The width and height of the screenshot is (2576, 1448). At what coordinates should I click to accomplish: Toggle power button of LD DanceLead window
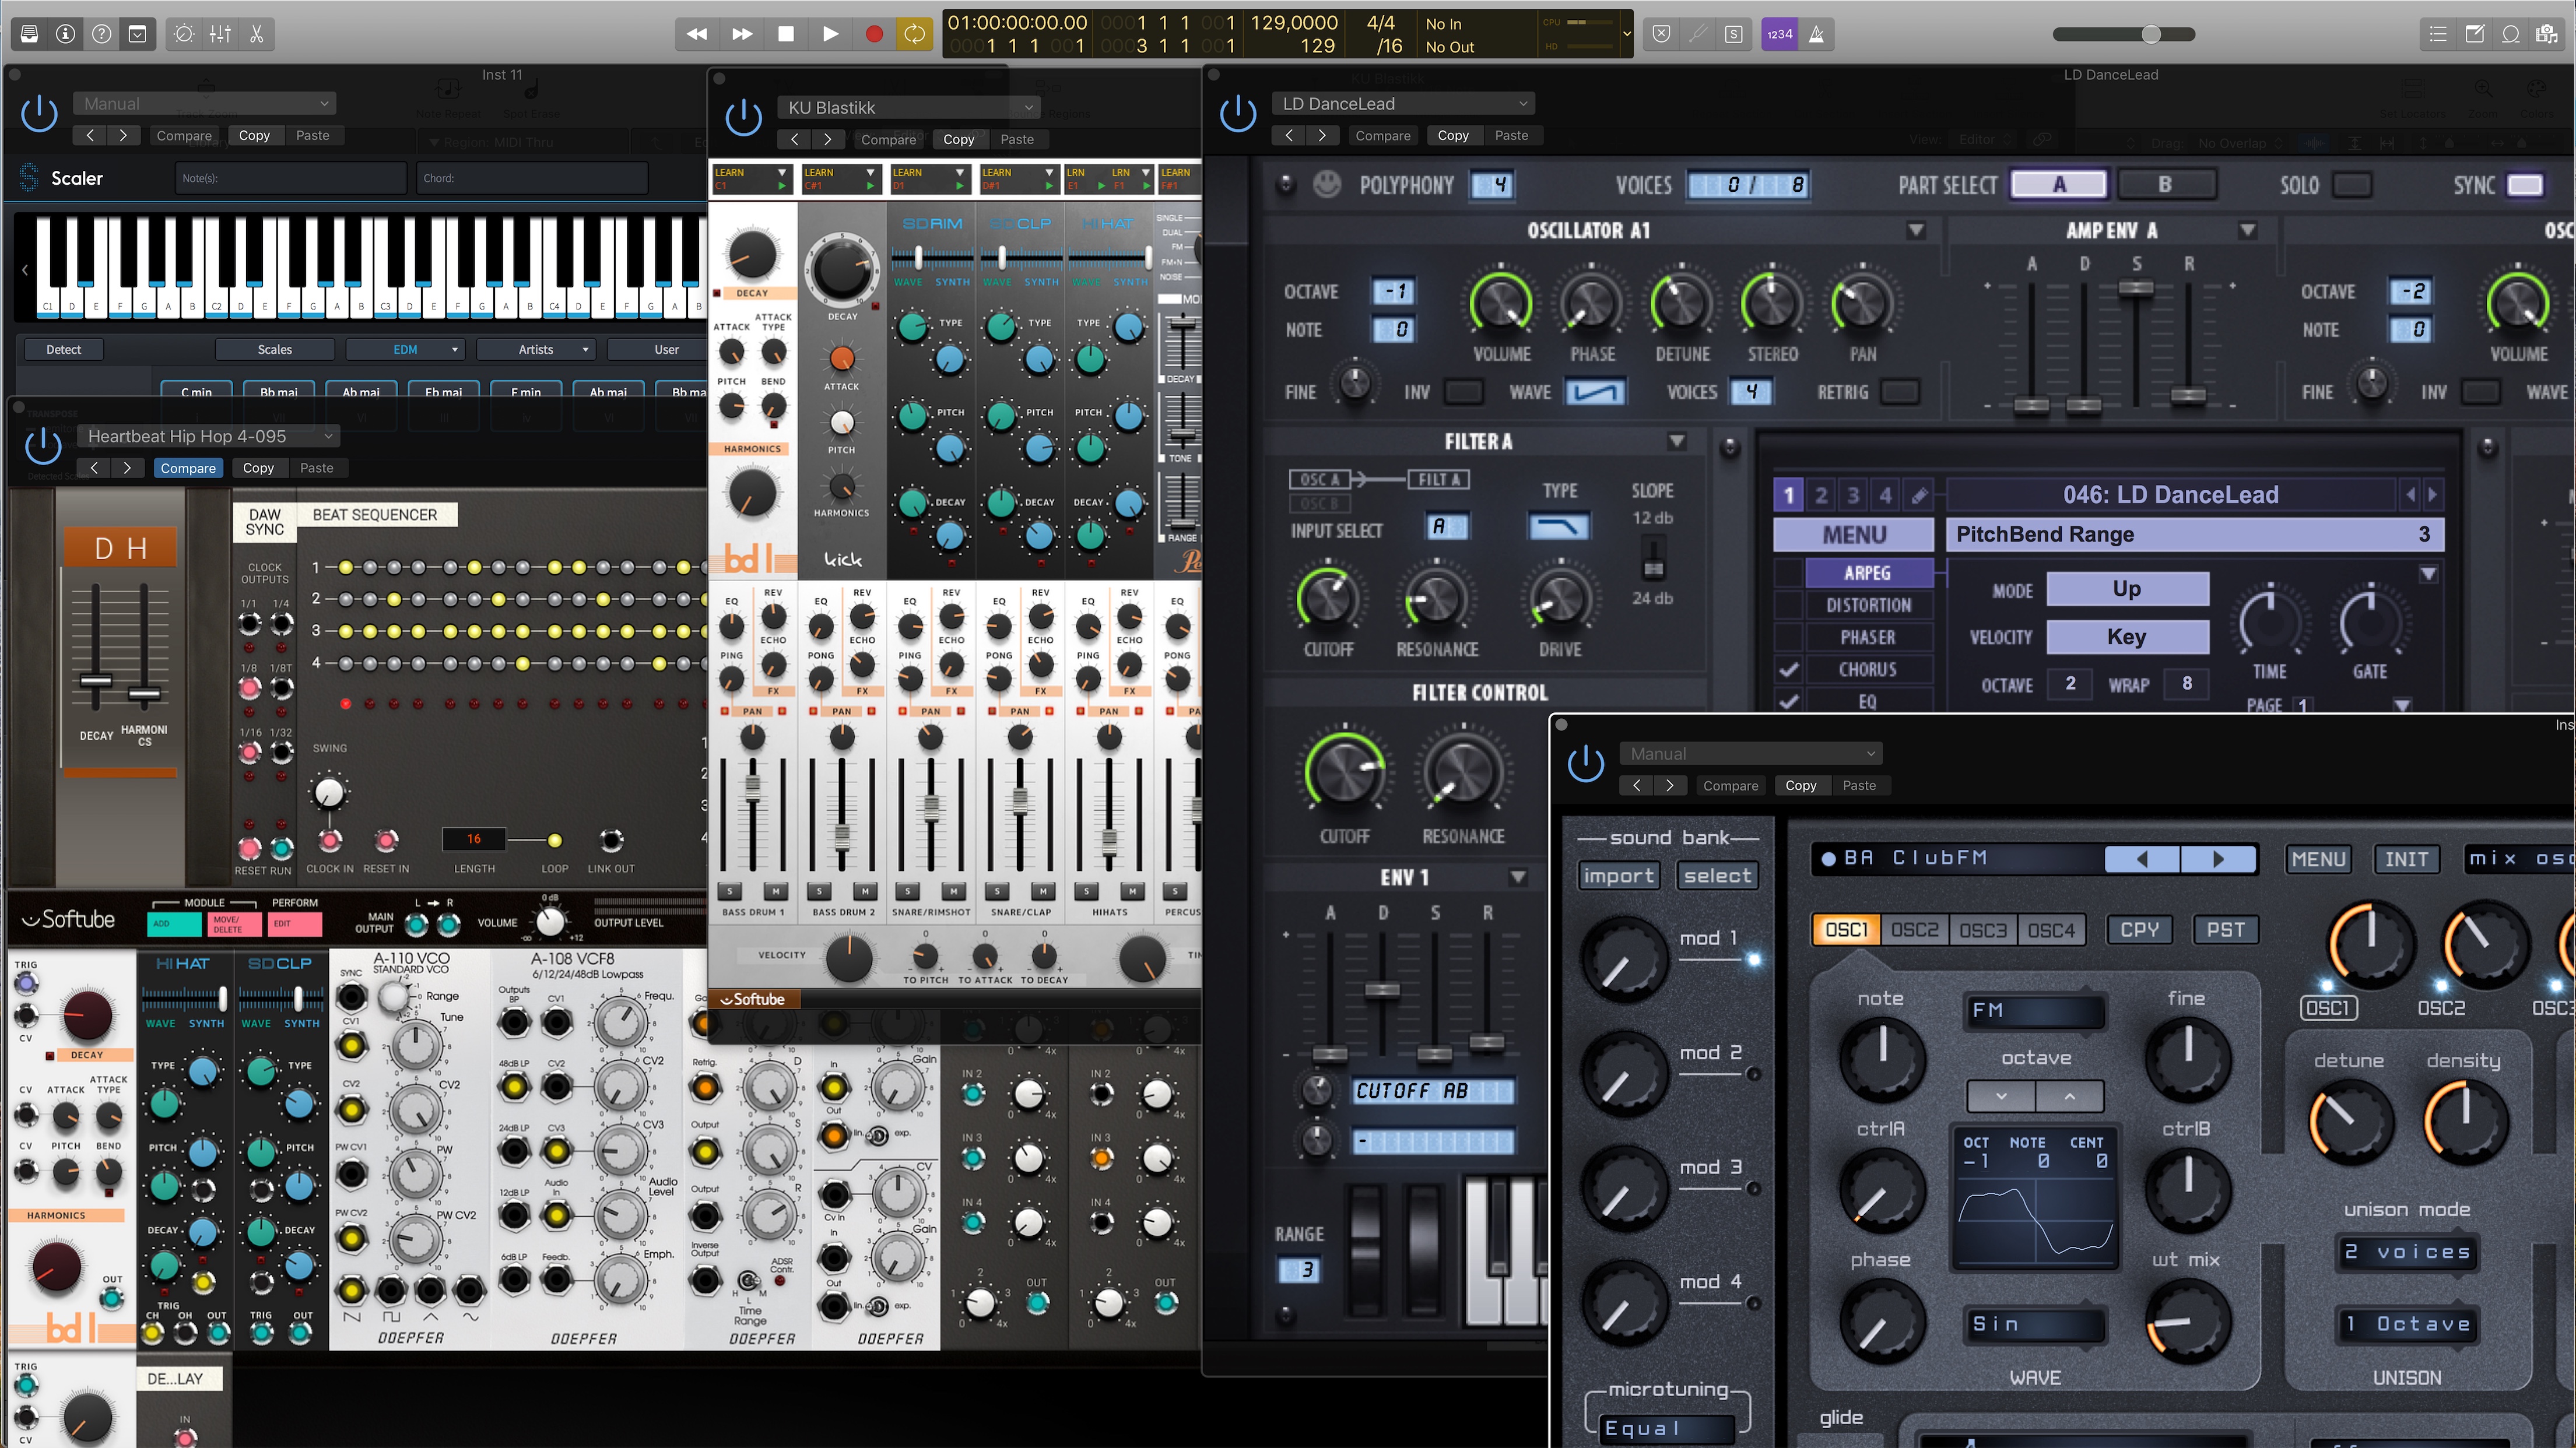point(1238,113)
